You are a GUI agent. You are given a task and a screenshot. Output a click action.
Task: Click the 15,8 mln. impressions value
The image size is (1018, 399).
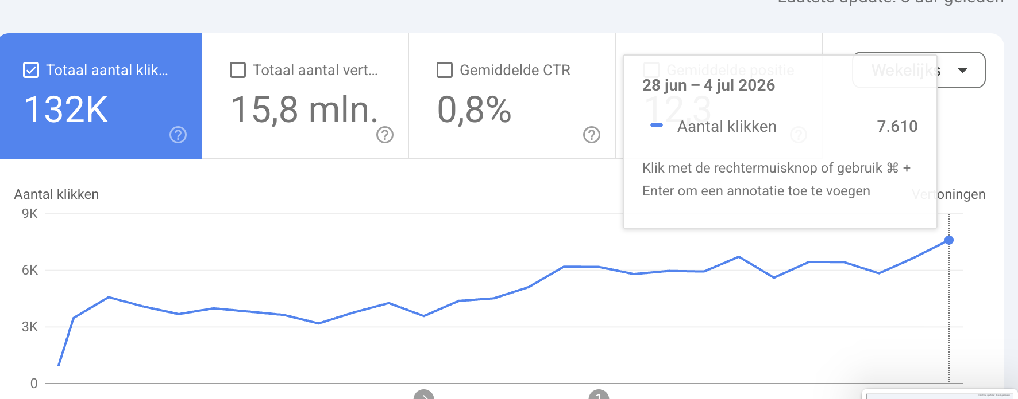pos(304,109)
